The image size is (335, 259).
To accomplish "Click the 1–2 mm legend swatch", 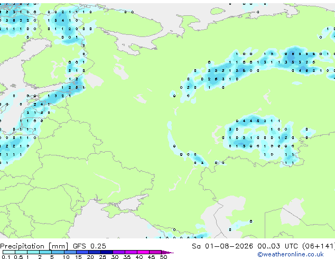I will click(x=33, y=252).
